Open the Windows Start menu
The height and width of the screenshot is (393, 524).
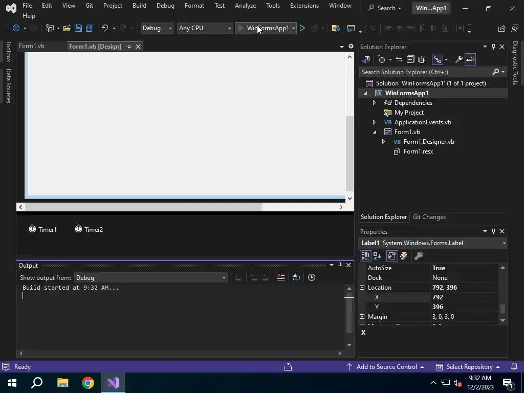pyautogui.click(x=12, y=383)
